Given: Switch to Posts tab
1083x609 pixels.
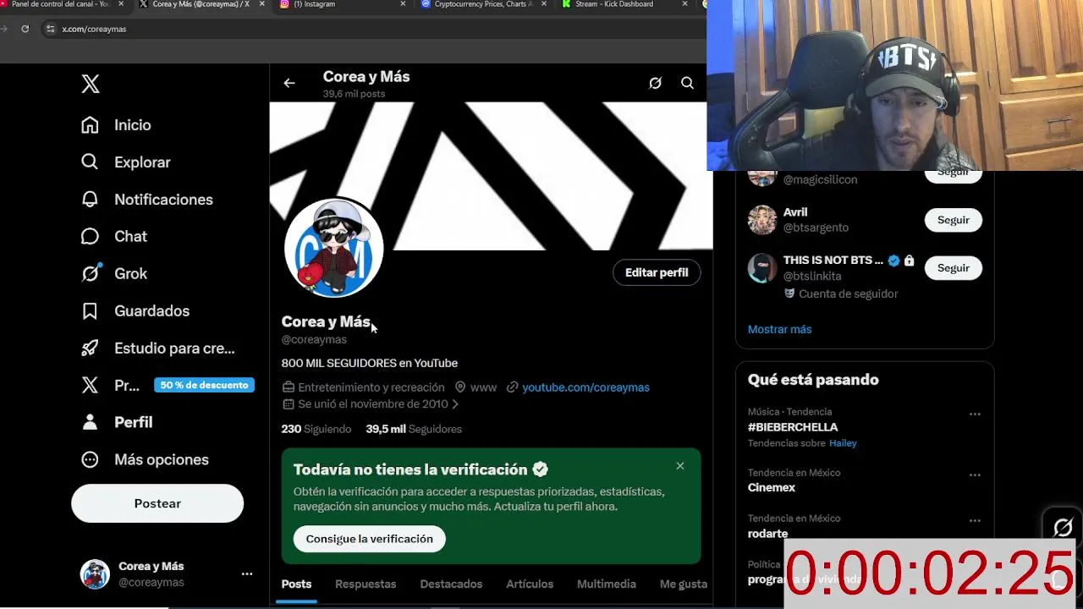Looking at the screenshot, I should (296, 584).
